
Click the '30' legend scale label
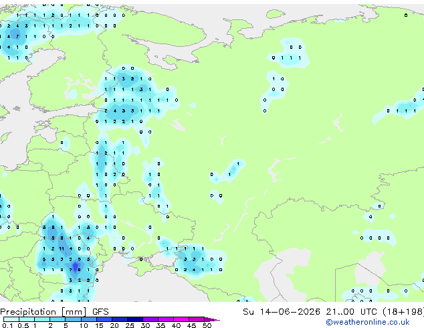point(145,325)
